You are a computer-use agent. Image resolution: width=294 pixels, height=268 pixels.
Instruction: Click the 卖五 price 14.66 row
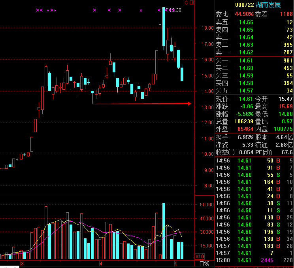tap(254, 23)
